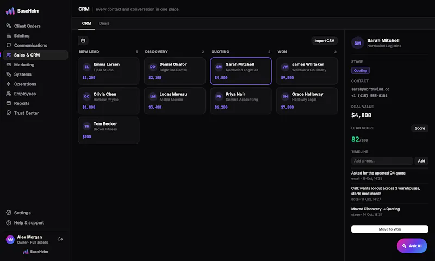
Task: Open Priya Nair quoting card
Action: [241, 101]
